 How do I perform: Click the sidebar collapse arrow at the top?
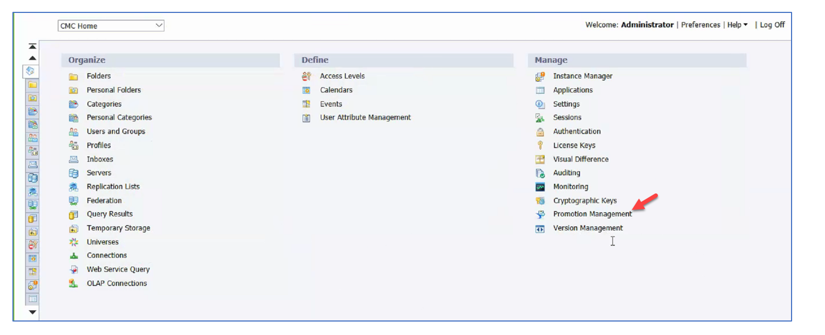pyautogui.click(x=32, y=46)
